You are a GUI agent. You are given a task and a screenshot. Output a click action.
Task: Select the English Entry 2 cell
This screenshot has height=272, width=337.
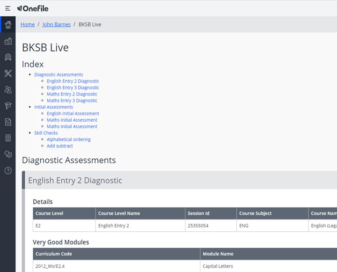140,226
